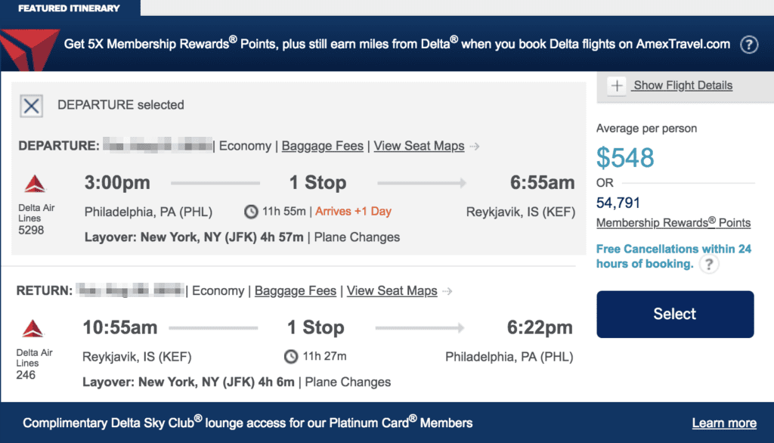Expand Show Flight Details

683,85
